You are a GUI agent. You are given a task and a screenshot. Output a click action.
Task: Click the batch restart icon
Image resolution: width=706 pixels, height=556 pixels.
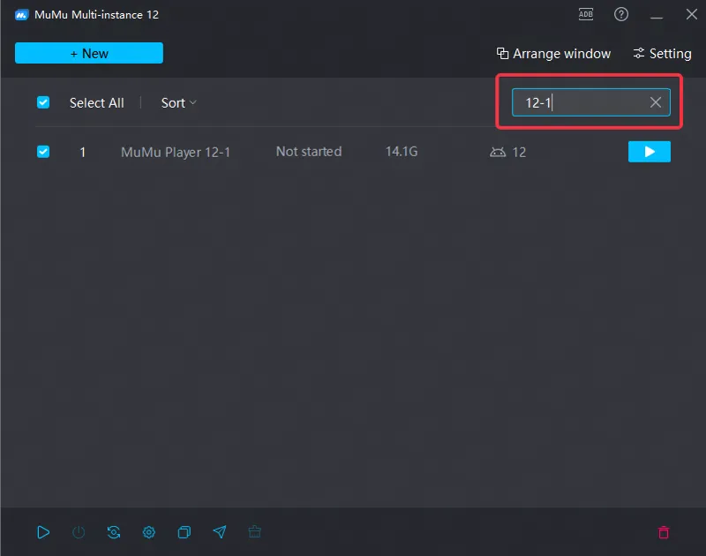pos(114,532)
